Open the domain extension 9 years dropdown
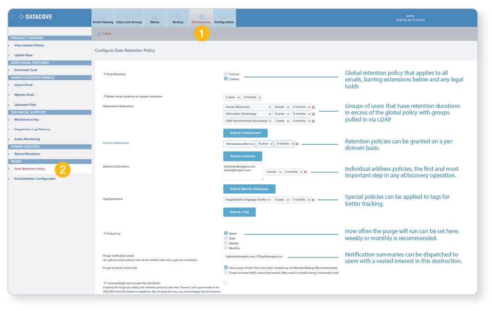492x311 pixels. tap(265, 143)
